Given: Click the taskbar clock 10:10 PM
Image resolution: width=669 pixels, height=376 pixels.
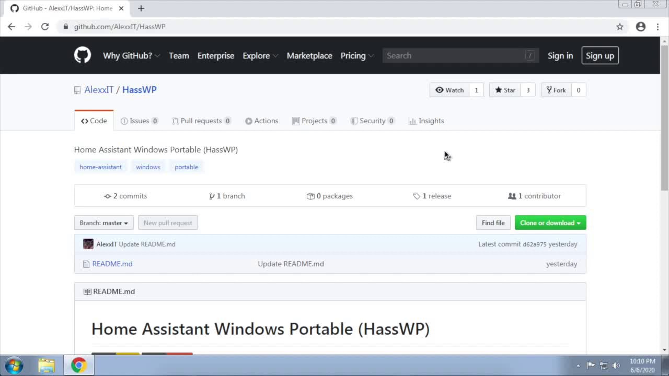Looking at the screenshot, I should (x=642, y=361).
